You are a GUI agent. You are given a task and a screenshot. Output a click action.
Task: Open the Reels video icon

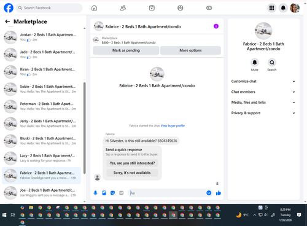(152, 8)
